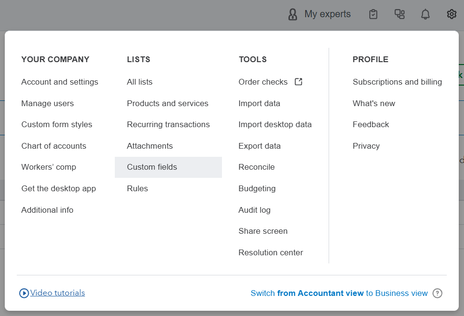Open the chat devices icon in header
The height and width of the screenshot is (316, 464).
pos(399,14)
